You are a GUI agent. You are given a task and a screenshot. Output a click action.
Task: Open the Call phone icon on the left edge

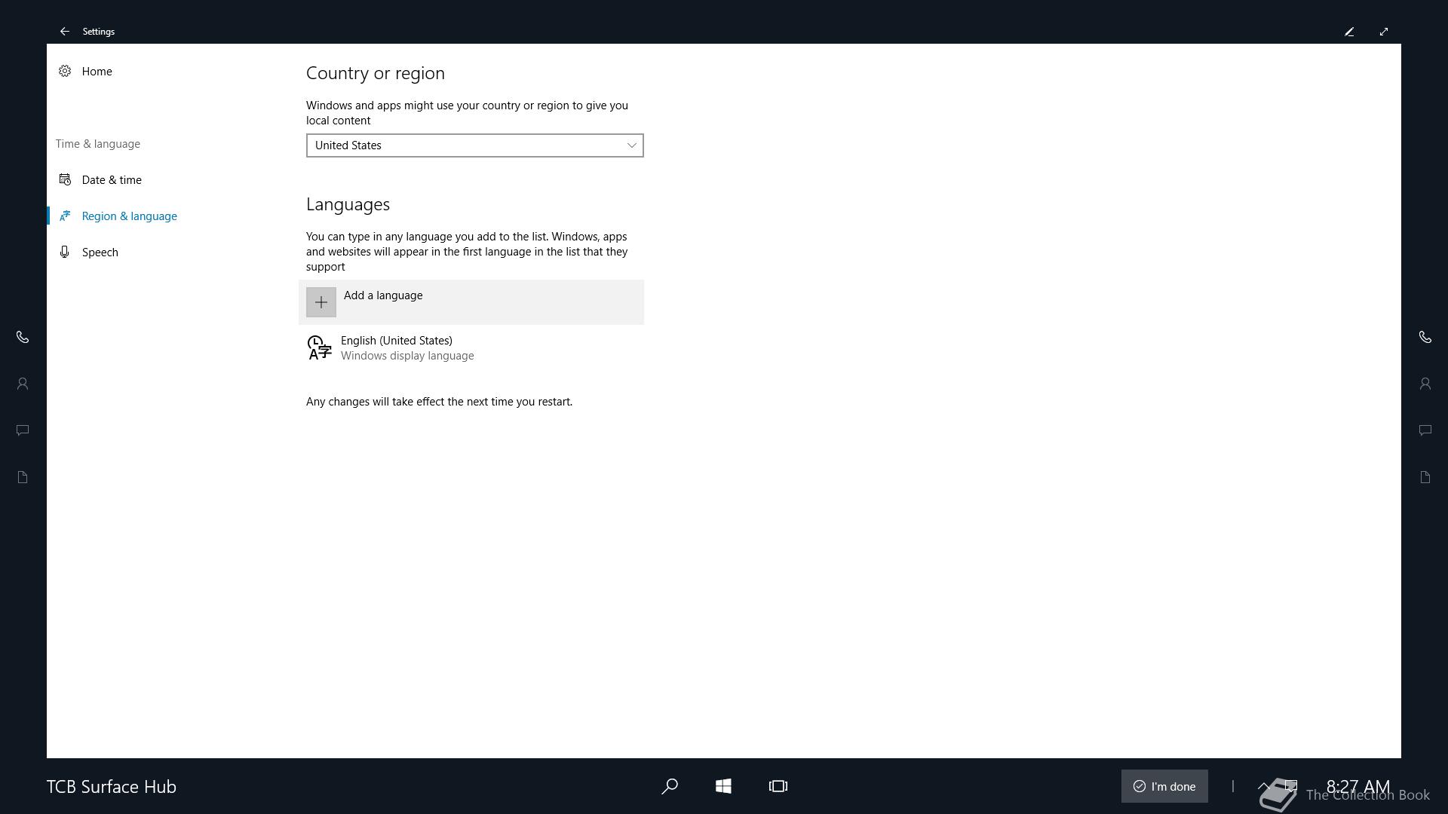(23, 337)
